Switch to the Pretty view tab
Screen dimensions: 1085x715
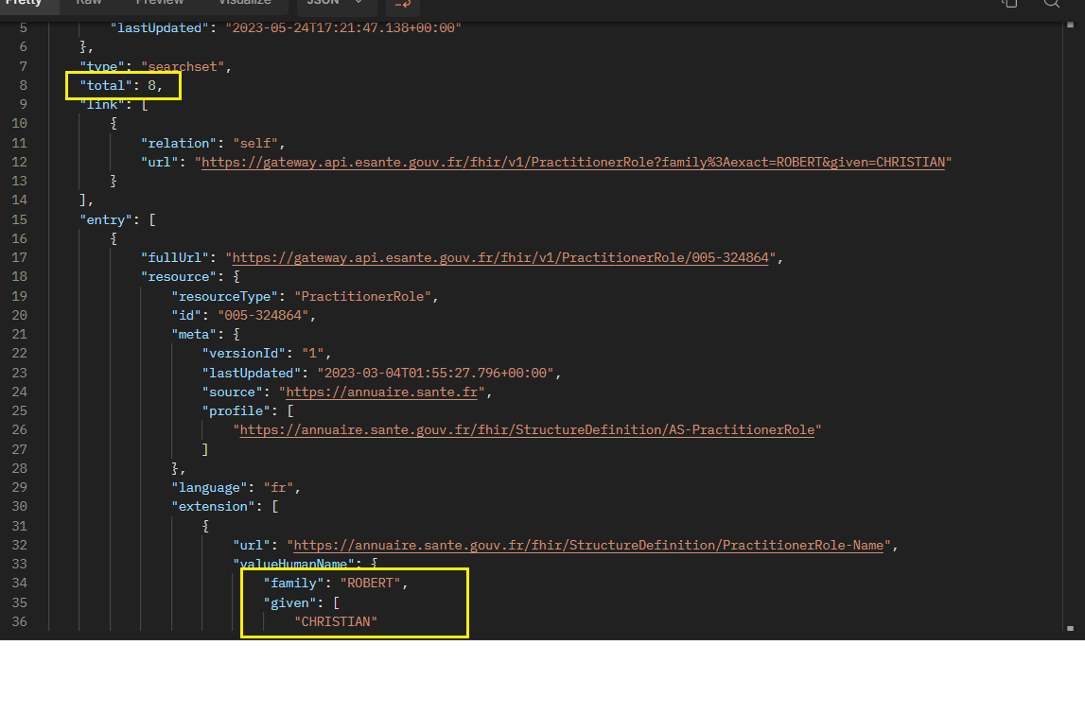(23, 3)
